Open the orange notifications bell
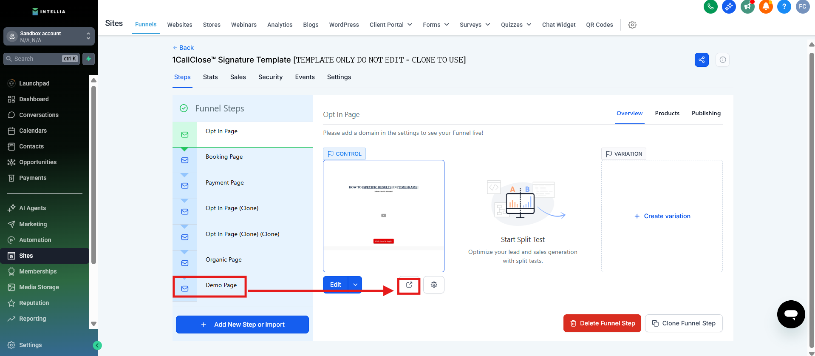 click(x=766, y=7)
